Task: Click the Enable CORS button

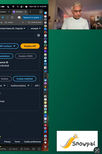Action: tap(26, 56)
